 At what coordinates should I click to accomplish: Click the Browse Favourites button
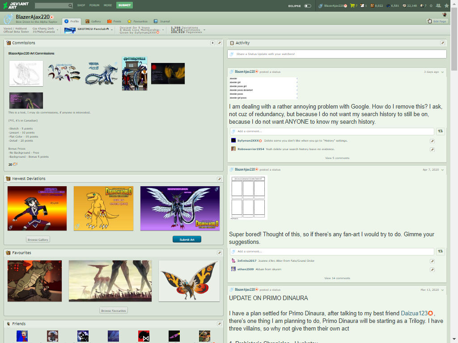pos(114,311)
